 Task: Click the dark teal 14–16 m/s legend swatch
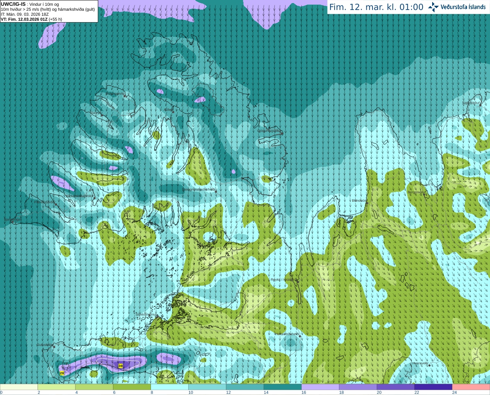283,387
